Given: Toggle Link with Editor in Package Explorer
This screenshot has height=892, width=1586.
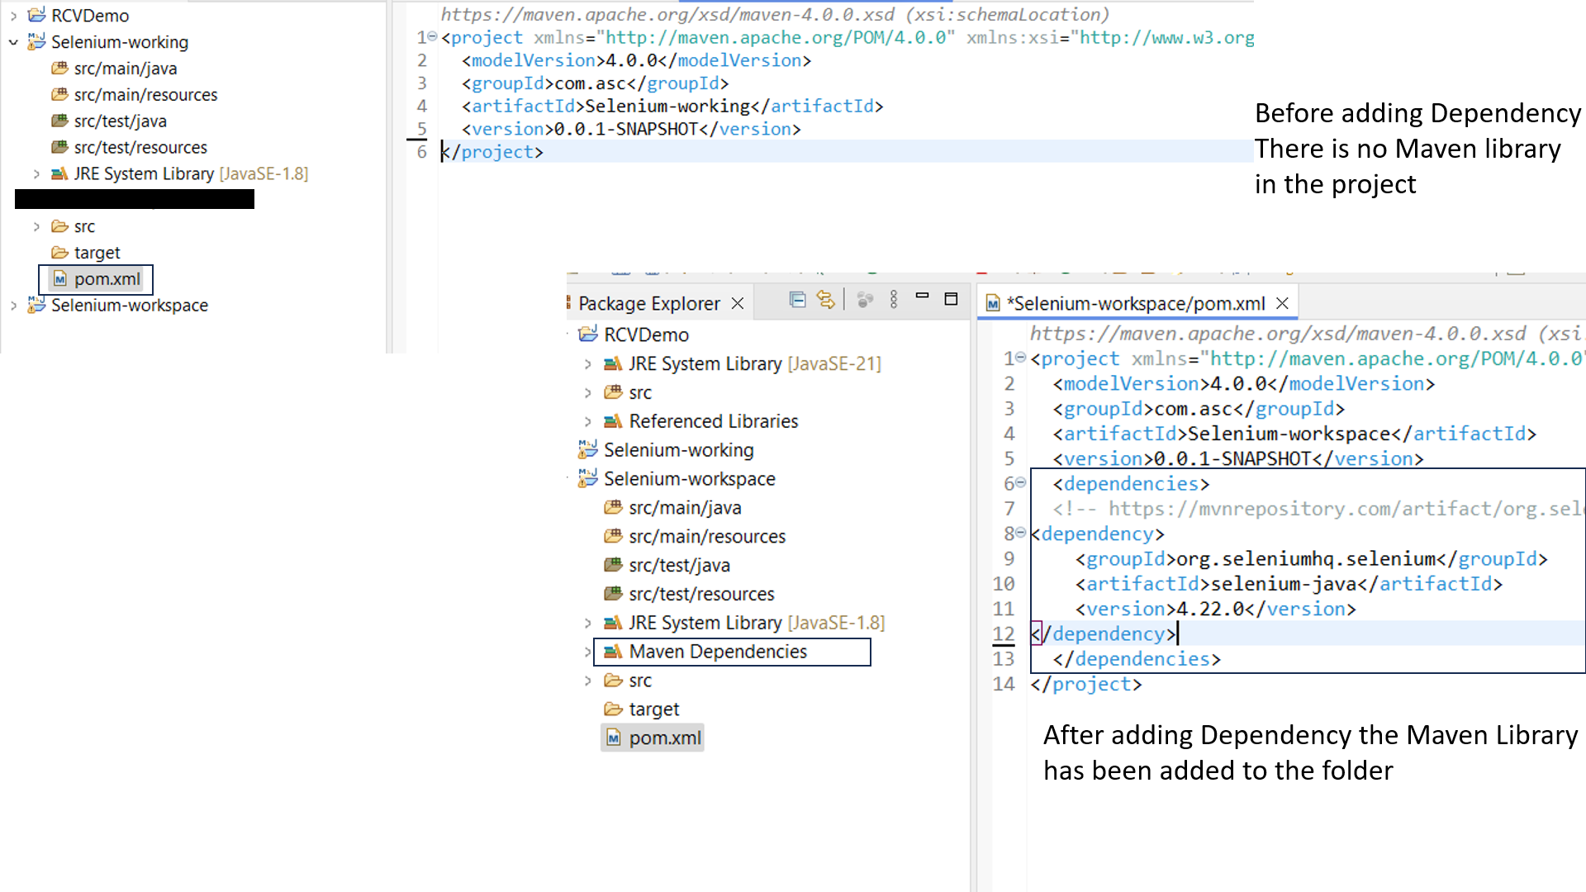Looking at the screenshot, I should tap(826, 300).
